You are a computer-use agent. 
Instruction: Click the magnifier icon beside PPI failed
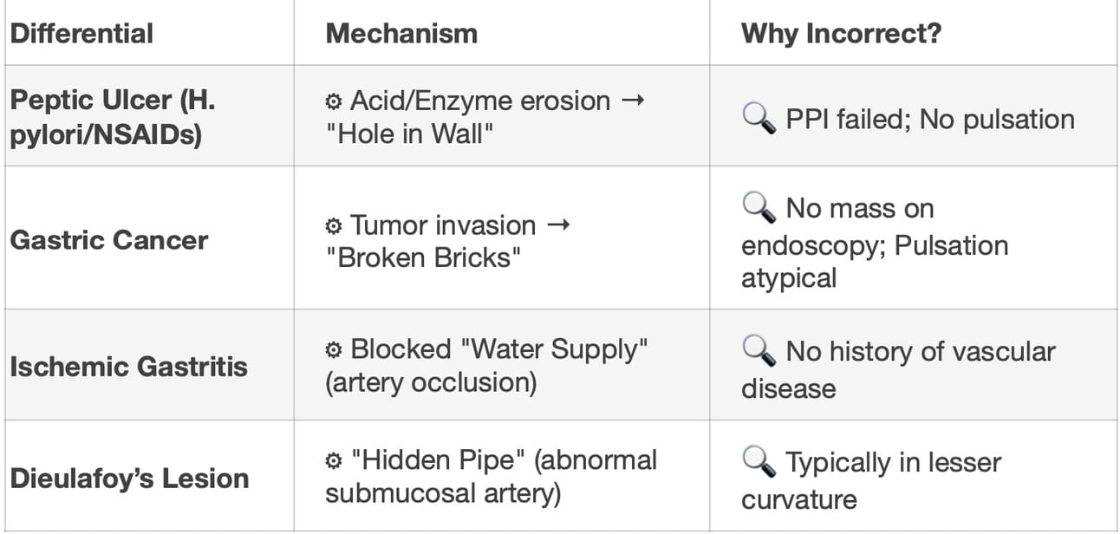coord(759,119)
